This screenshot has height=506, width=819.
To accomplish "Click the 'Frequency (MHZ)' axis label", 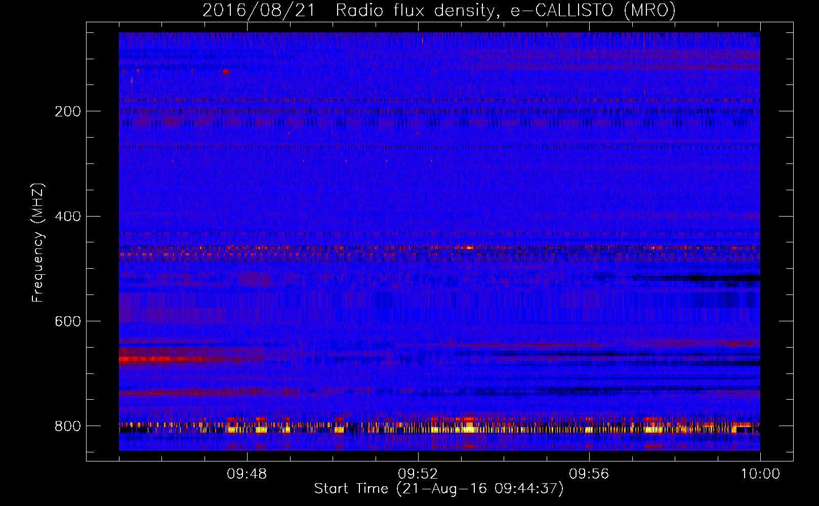I will click(x=38, y=243).
